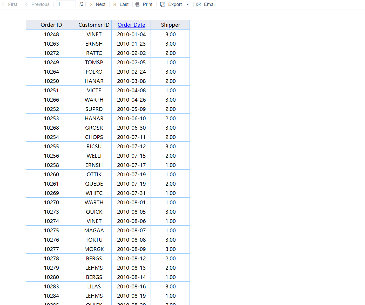
Task: Click the Print icon
Action: click(x=138, y=4)
